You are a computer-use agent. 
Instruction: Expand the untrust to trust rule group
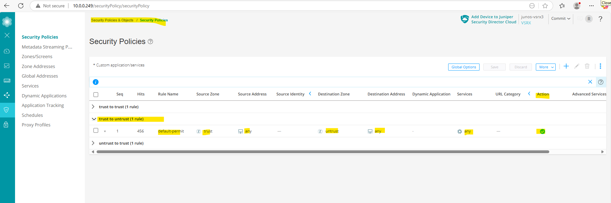93,143
